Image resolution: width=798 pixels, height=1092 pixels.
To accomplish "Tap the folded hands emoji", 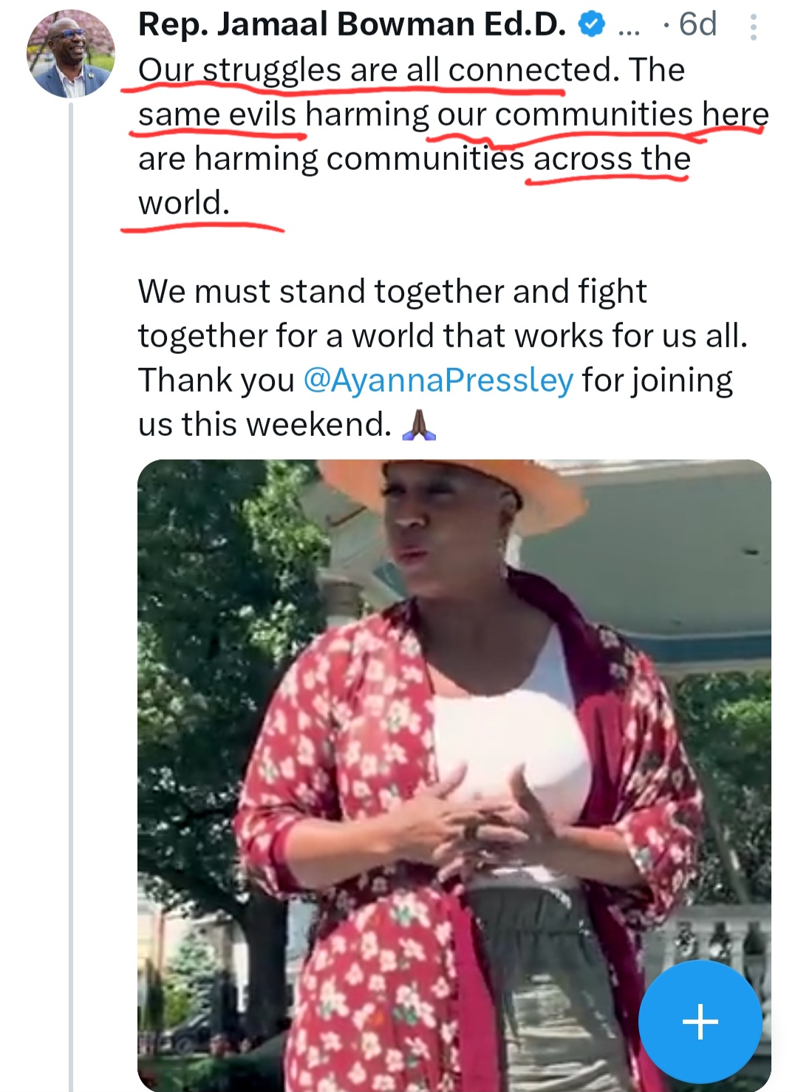I will (418, 426).
